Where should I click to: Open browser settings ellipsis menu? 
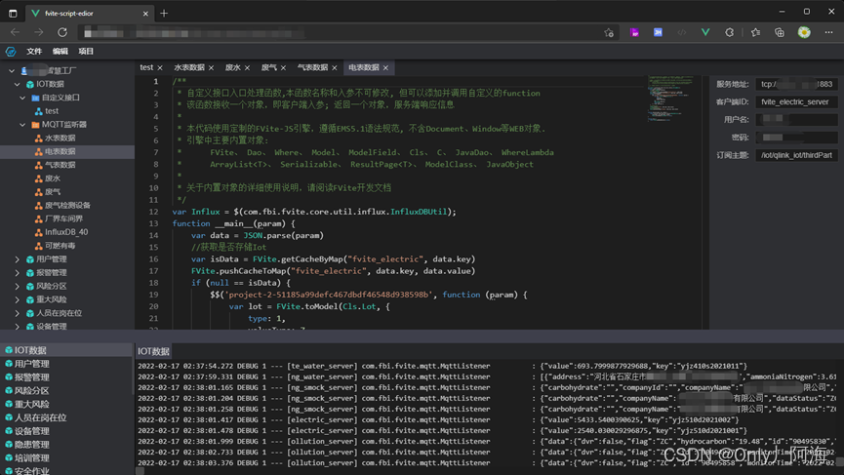click(x=828, y=32)
